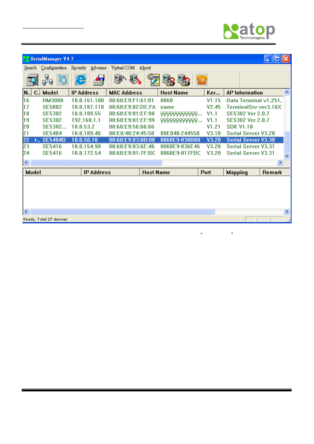Click the network topology toolbar icon

[48, 80]
